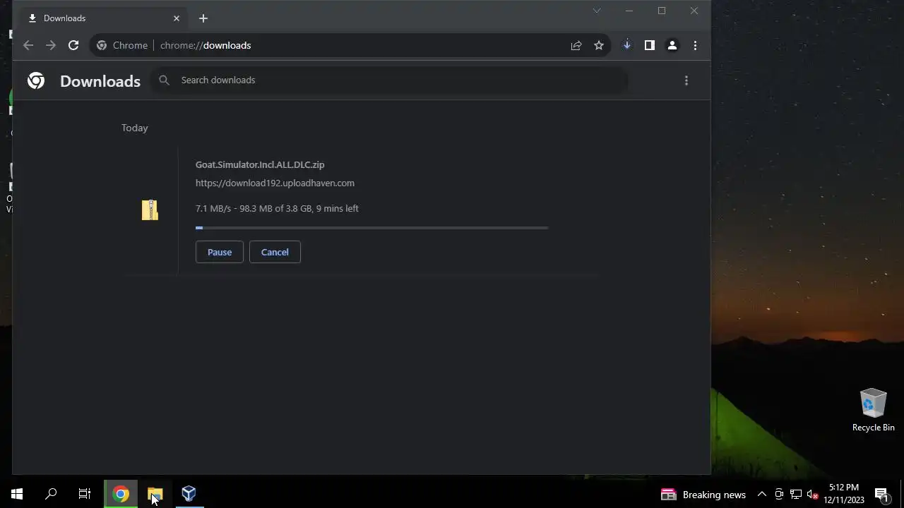Open Downloads page more actions menu
The image size is (904, 508).
pos(686,80)
